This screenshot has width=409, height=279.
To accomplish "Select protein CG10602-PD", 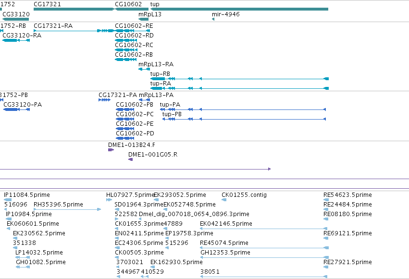I will pos(125,139).
